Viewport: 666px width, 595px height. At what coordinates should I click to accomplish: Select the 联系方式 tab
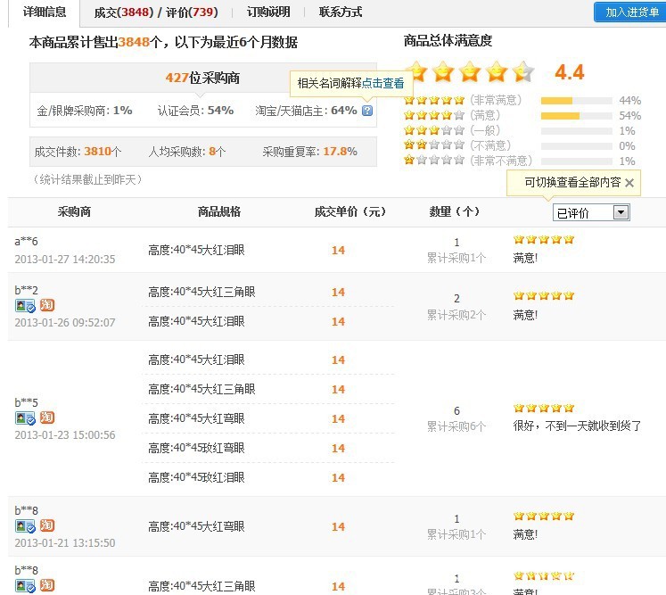tap(341, 12)
